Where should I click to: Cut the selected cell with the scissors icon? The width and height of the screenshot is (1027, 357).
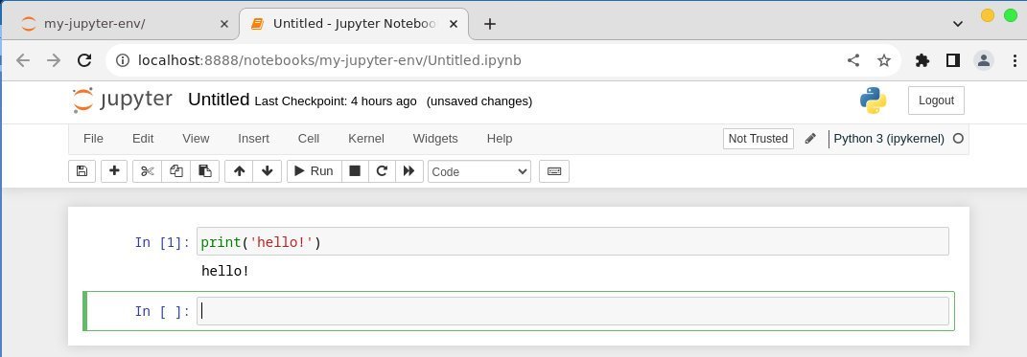[x=148, y=171]
